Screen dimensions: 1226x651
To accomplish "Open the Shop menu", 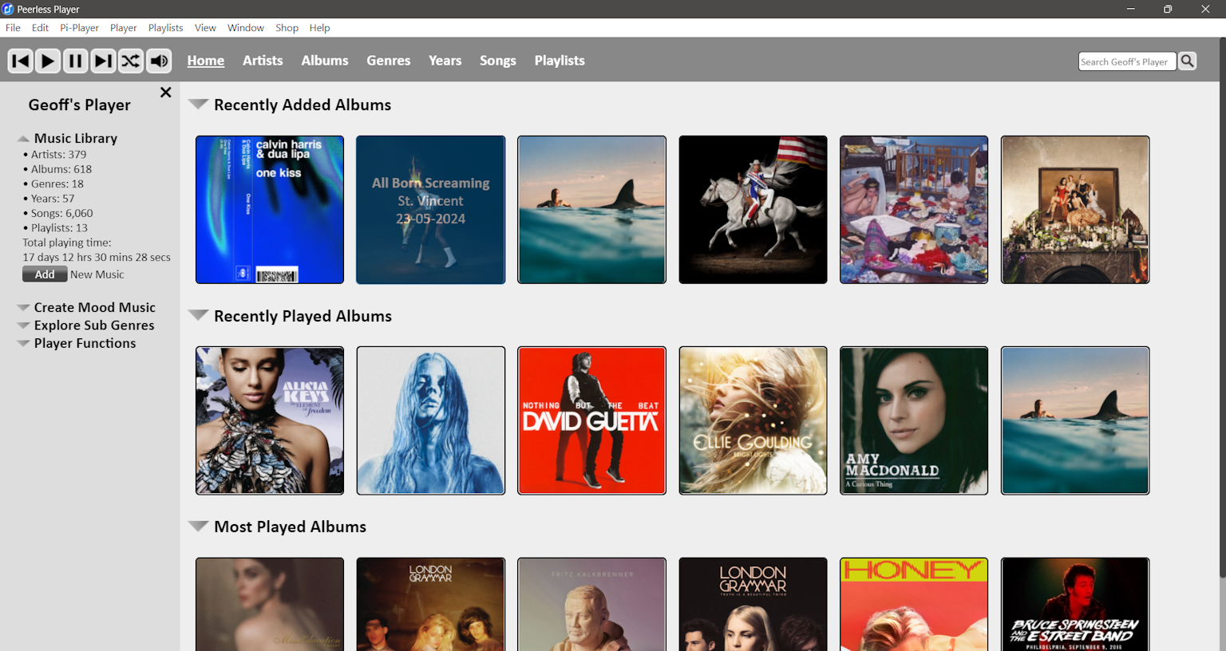I will 287,28.
